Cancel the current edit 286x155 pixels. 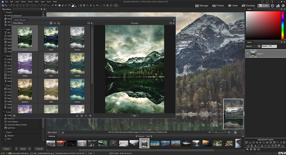(x=39, y=149)
